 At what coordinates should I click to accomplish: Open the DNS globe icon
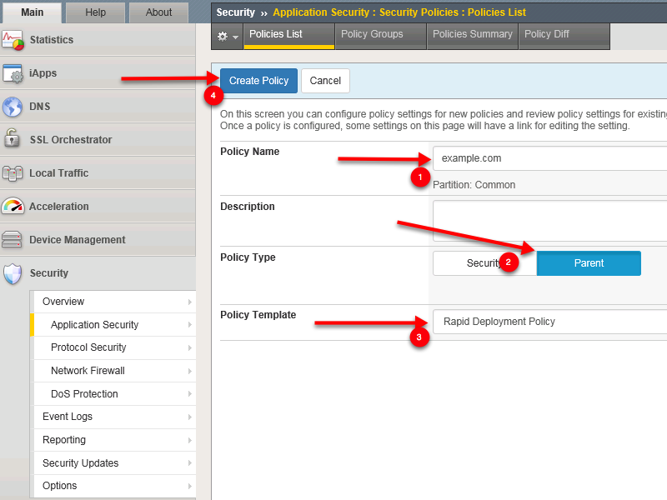pyautogui.click(x=13, y=107)
